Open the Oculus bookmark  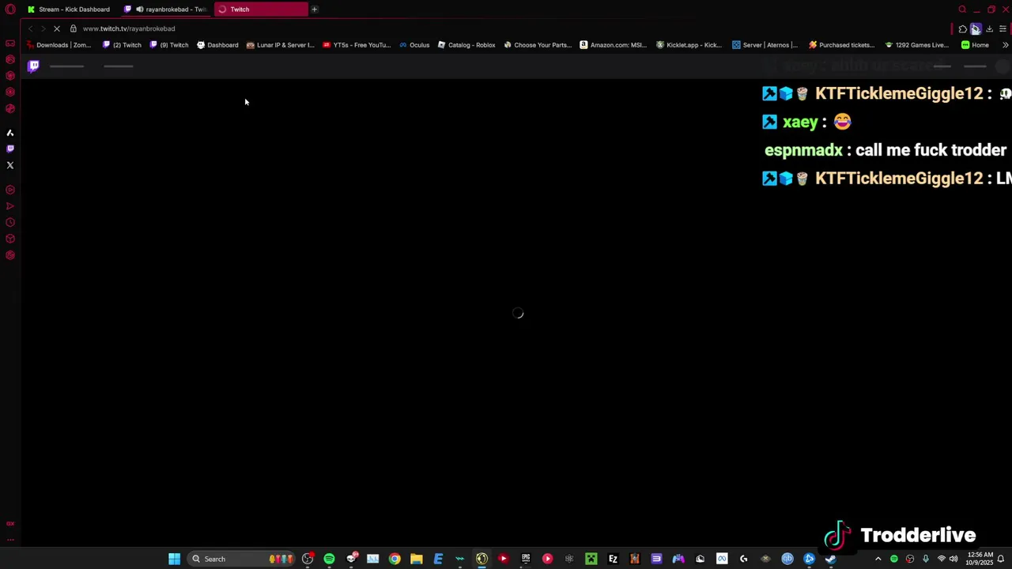(414, 45)
